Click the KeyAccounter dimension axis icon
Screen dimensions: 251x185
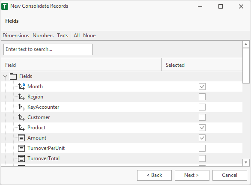click(x=21, y=107)
